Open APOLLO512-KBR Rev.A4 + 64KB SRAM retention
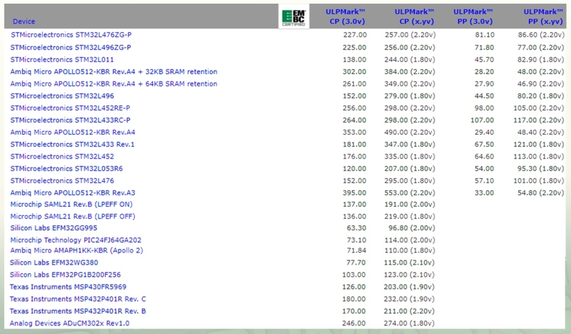The width and height of the screenshot is (571, 334). tap(114, 84)
